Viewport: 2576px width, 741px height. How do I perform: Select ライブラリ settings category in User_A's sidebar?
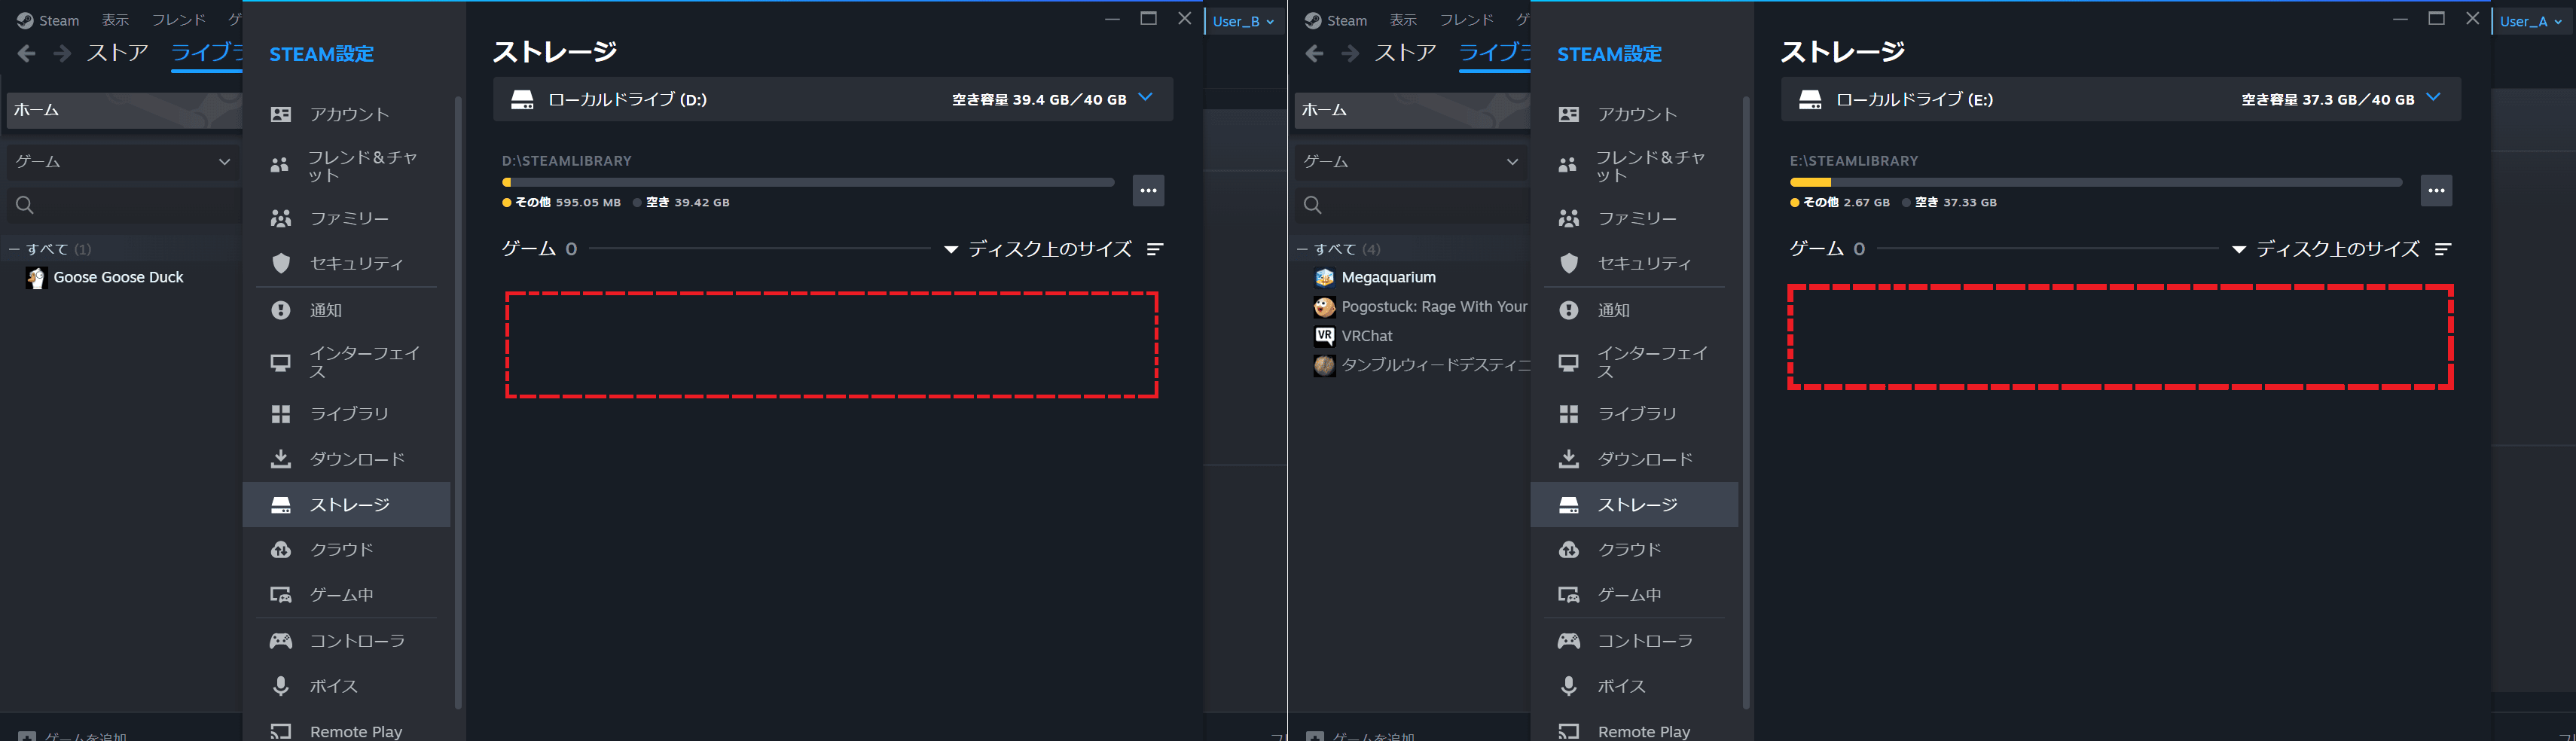(1634, 413)
